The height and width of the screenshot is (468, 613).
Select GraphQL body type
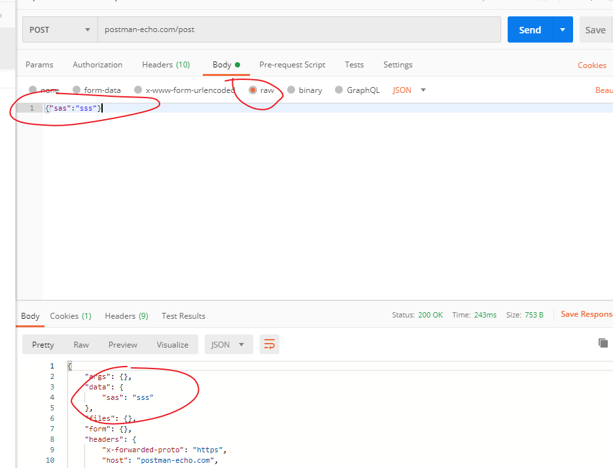[339, 90]
